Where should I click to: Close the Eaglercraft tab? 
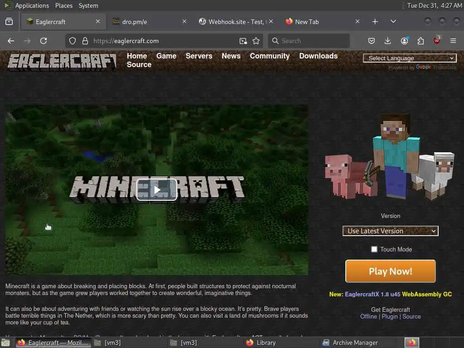click(98, 22)
